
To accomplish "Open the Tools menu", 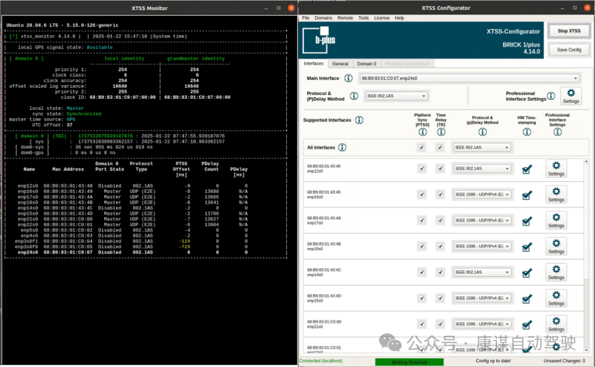I will pyautogui.click(x=363, y=18).
